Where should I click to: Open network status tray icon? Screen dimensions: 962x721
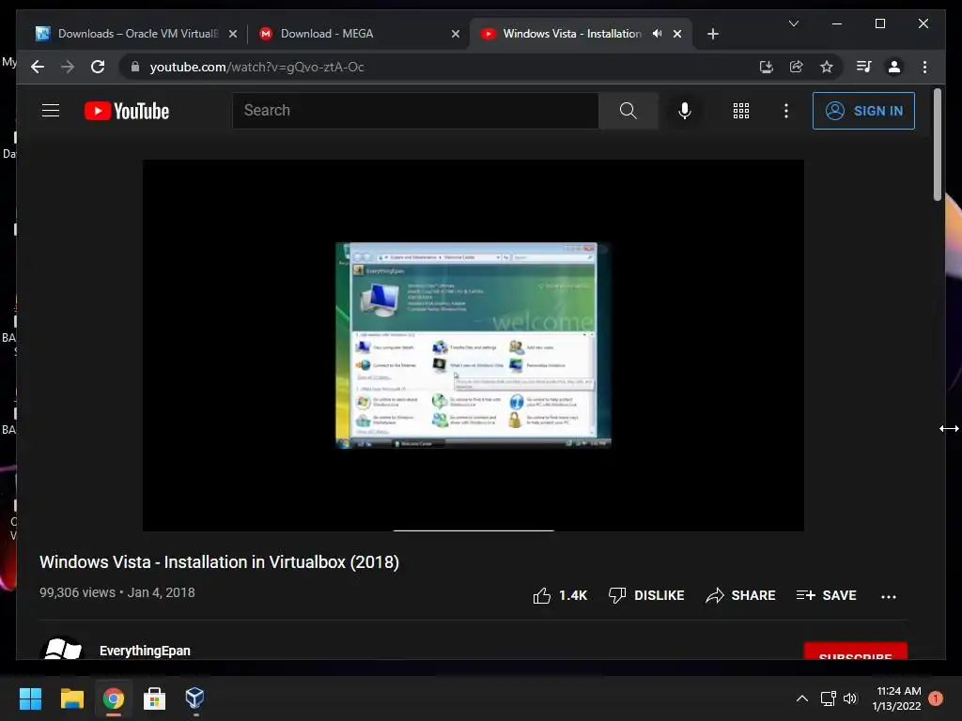coord(829,698)
